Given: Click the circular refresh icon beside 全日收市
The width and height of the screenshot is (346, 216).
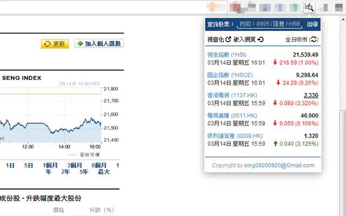Looking at the screenshot, I should (314, 39).
